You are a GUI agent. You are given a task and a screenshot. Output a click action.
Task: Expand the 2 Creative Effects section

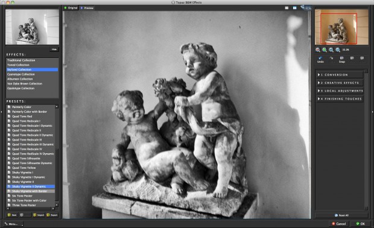(x=340, y=83)
